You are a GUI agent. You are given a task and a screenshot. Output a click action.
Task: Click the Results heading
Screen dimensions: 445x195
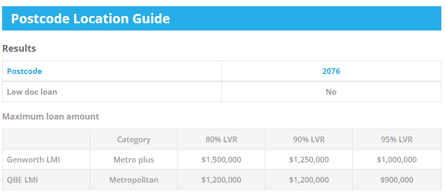point(19,49)
